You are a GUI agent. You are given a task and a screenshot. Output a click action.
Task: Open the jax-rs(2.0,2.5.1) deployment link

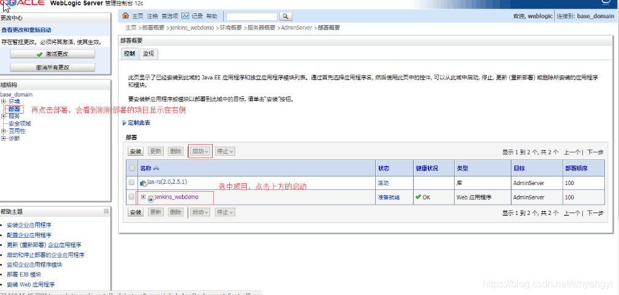167,182
